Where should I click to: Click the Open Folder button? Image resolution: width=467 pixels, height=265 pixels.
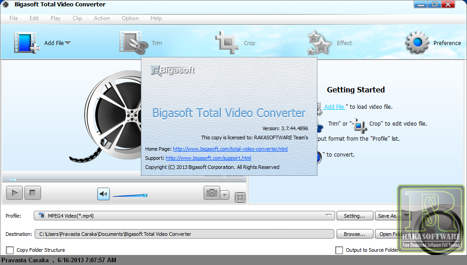click(x=393, y=234)
